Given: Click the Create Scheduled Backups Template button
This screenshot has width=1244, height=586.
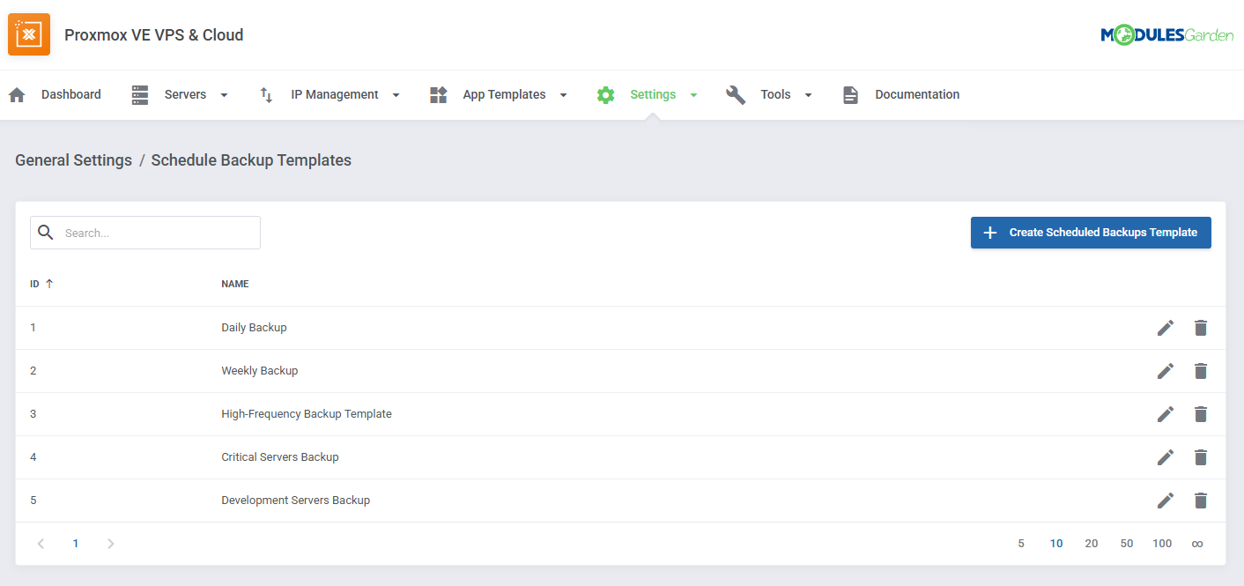Looking at the screenshot, I should (x=1091, y=232).
